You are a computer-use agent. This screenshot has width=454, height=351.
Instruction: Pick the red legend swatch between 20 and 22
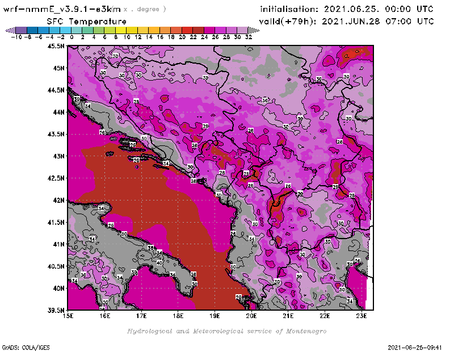point(187,30)
